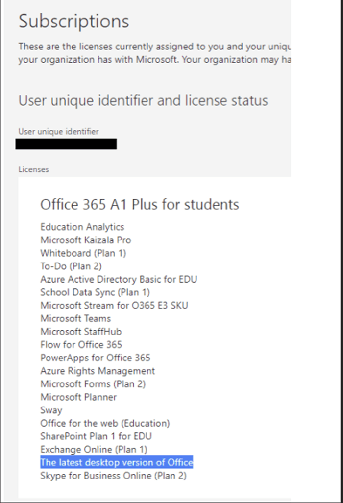This screenshot has height=503, width=343.
Task: Select Azure Active Directory Basic for EDU
Action: pyautogui.click(x=119, y=279)
